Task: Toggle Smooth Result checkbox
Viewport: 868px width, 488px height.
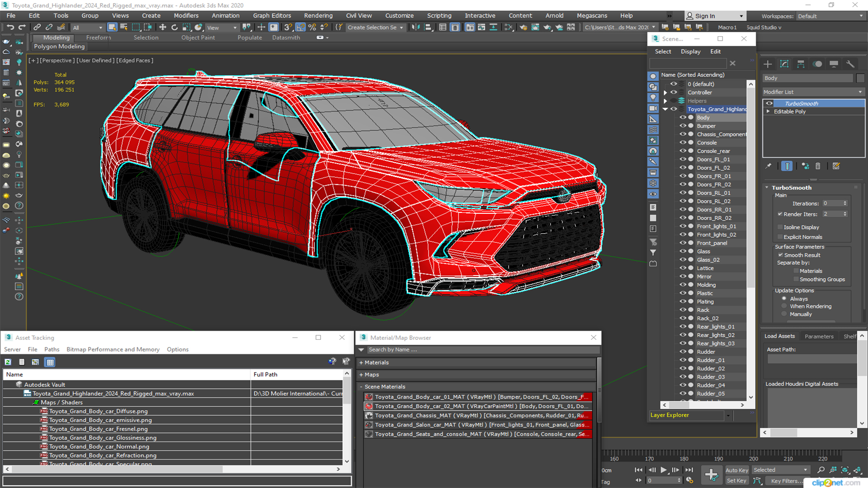Action: (x=780, y=255)
